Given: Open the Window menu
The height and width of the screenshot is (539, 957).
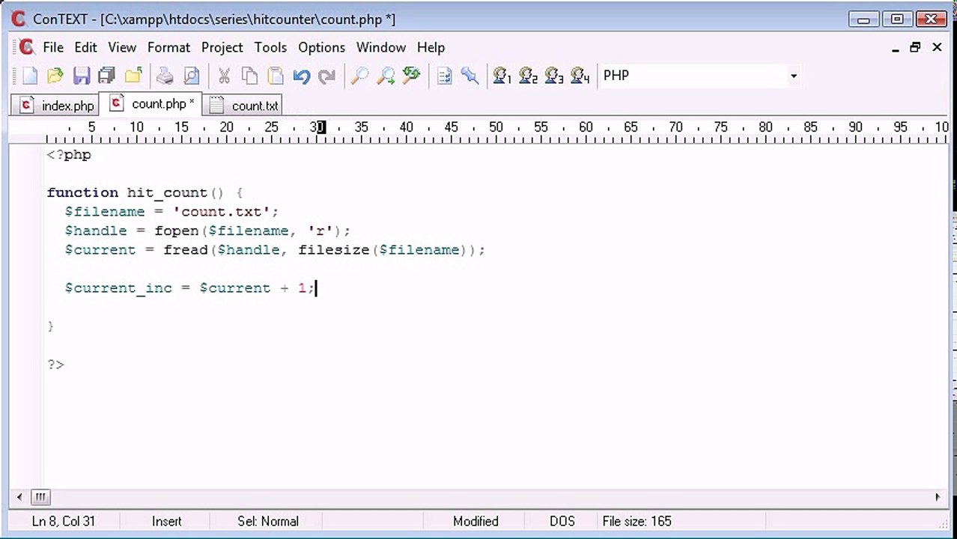Looking at the screenshot, I should point(380,47).
